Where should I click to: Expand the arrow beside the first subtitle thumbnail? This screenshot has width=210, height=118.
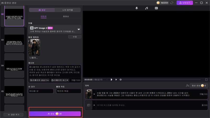94,94
